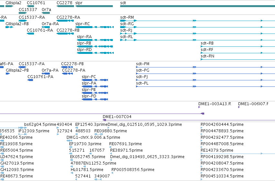Select the Or7a-PA protein glyph
The width and height of the screenshot is (275, 181).
coord(46,74)
